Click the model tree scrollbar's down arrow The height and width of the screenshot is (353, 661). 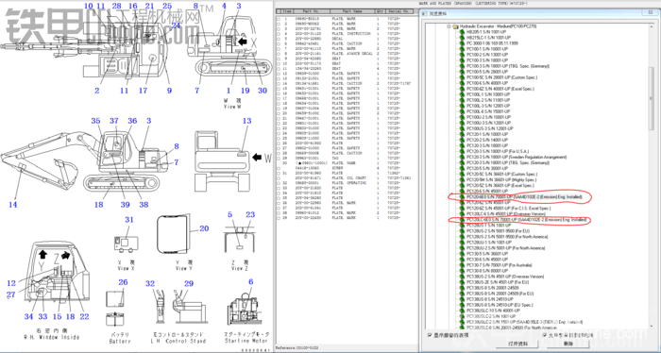[x=652, y=327]
